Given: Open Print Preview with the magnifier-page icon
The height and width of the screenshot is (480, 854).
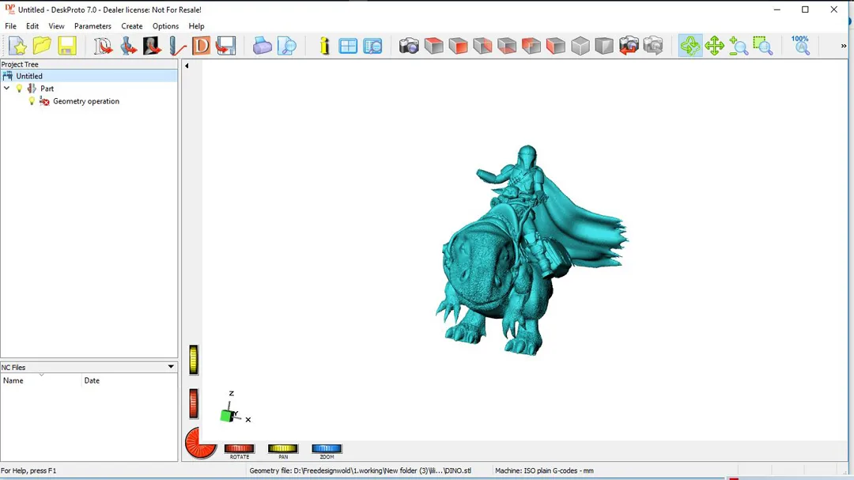Looking at the screenshot, I should (287, 46).
